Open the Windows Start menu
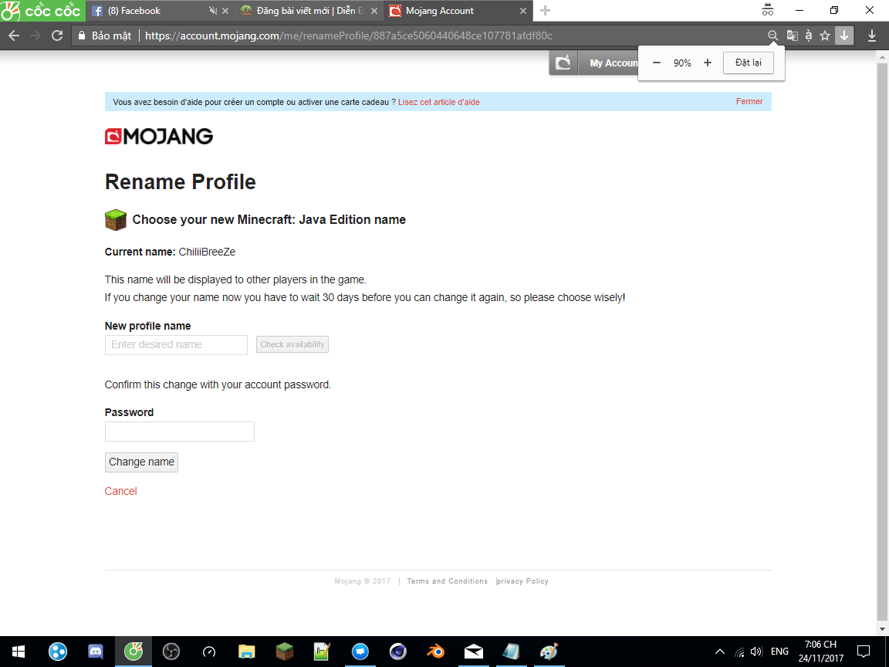 coord(19,652)
